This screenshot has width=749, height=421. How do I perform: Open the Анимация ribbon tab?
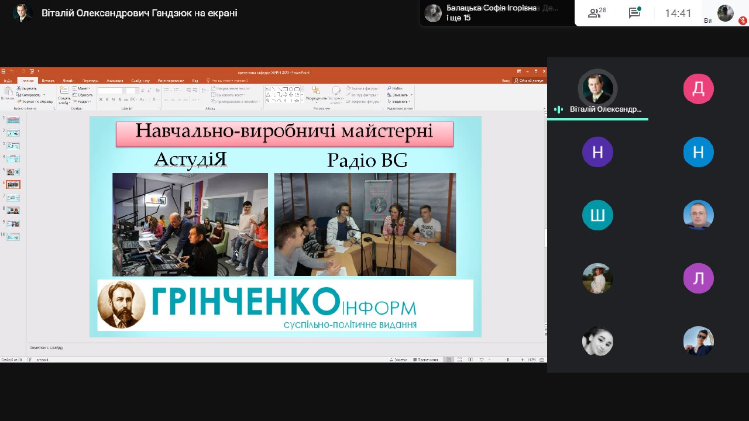point(115,81)
